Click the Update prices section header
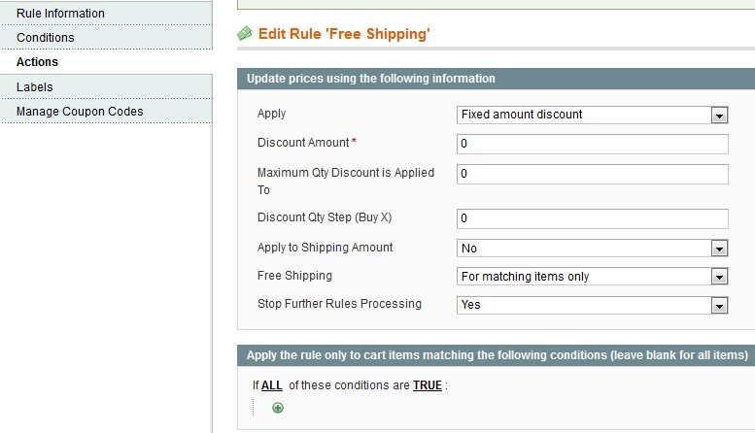 371,79
